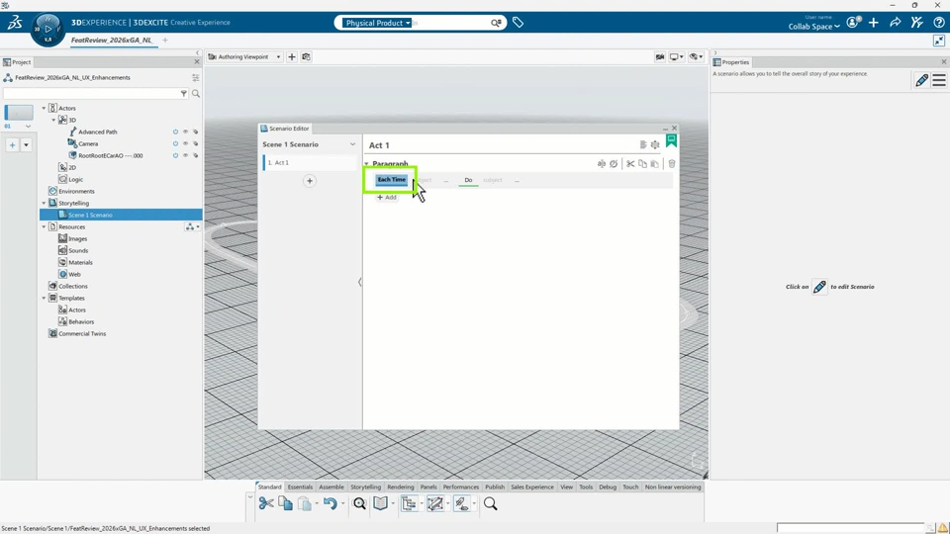
Task: Click the trash delete icon in Paragraph row
Action: [x=671, y=163]
